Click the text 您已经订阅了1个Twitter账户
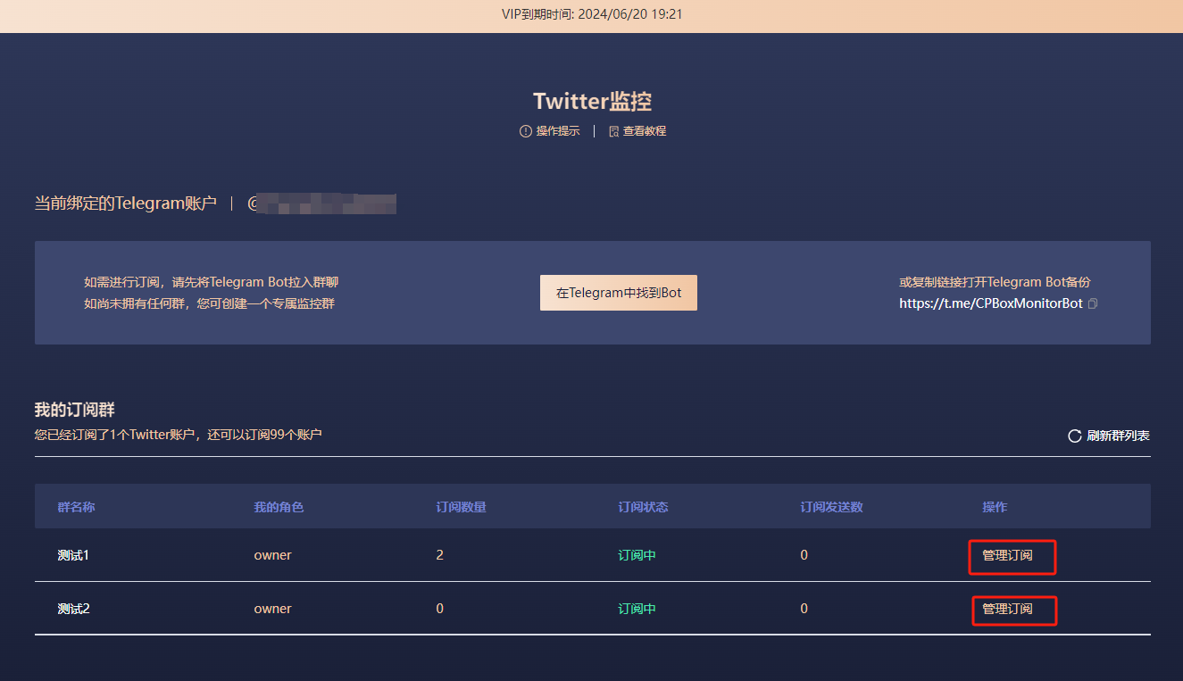 [114, 436]
